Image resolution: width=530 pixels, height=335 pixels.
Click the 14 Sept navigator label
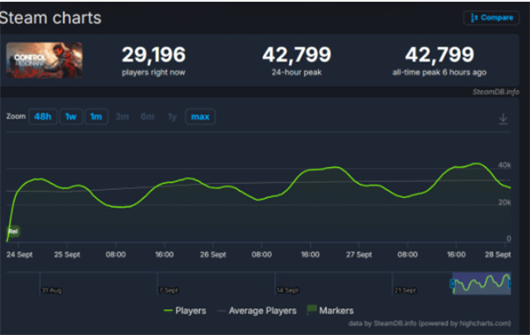tap(288, 290)
